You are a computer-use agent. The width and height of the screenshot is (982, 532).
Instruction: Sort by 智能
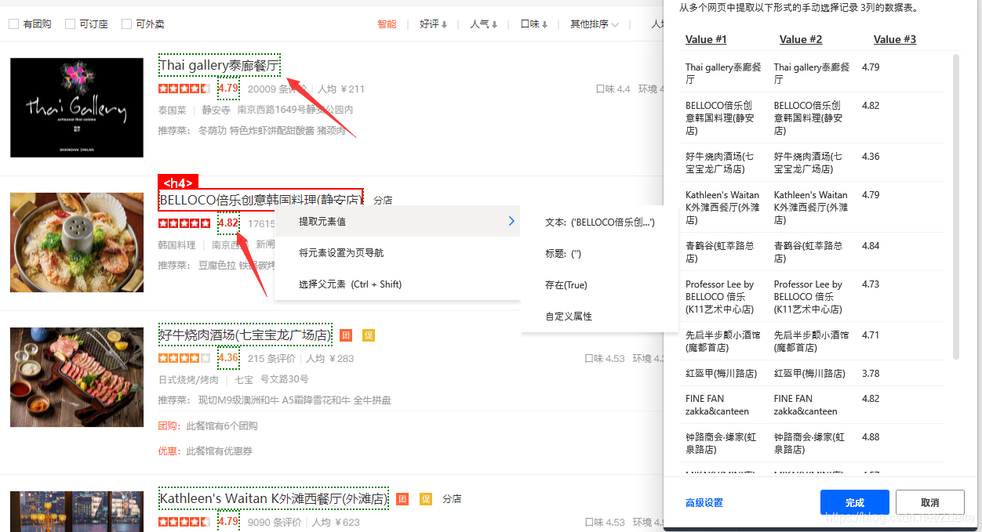[387, 24]
